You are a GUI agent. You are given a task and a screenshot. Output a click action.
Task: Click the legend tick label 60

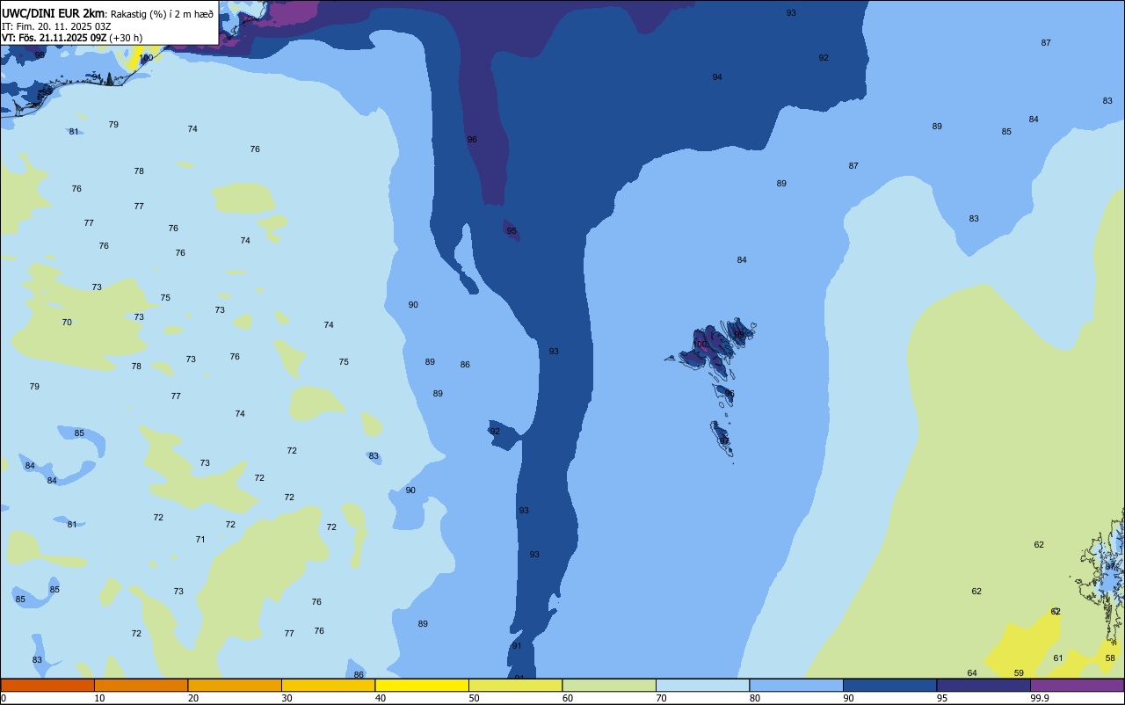pos(568,698)
